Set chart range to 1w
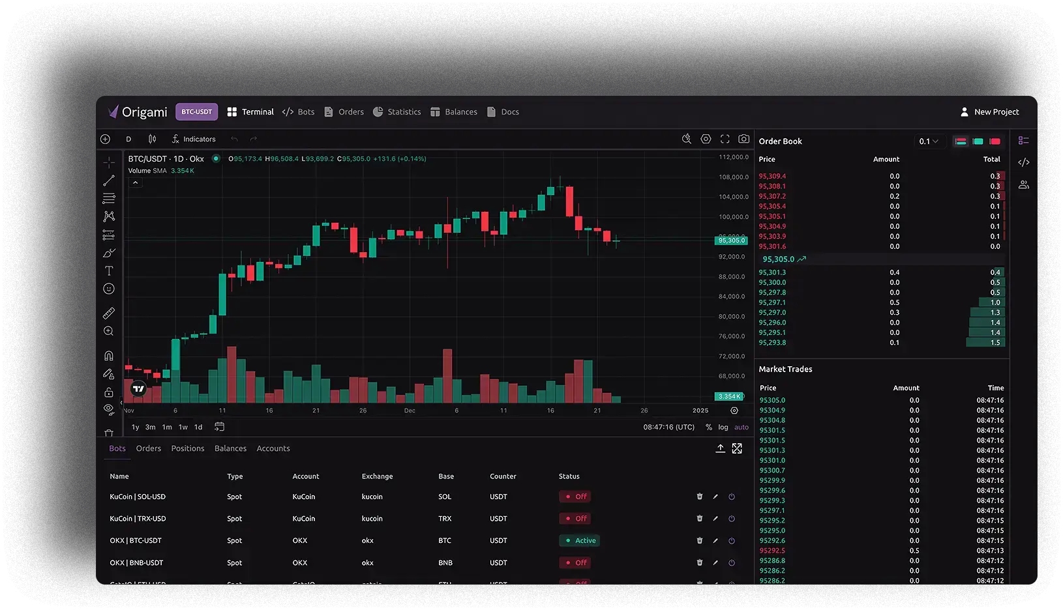 pyautogui.click(x=183, y=428)
